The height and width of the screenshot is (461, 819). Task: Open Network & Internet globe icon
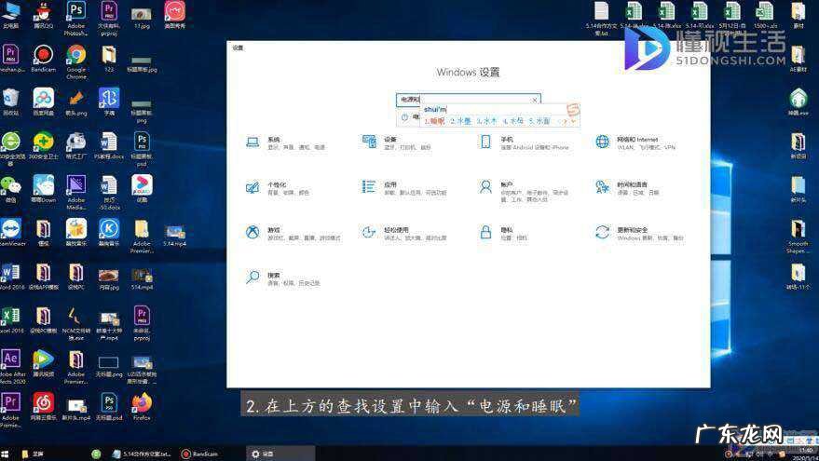(602, 142)
